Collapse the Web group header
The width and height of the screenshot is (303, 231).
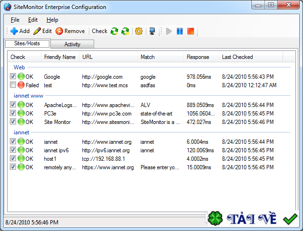[x=19, y=67]
